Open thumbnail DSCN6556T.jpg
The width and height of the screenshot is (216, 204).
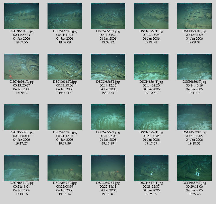click(x=22, y=16)
